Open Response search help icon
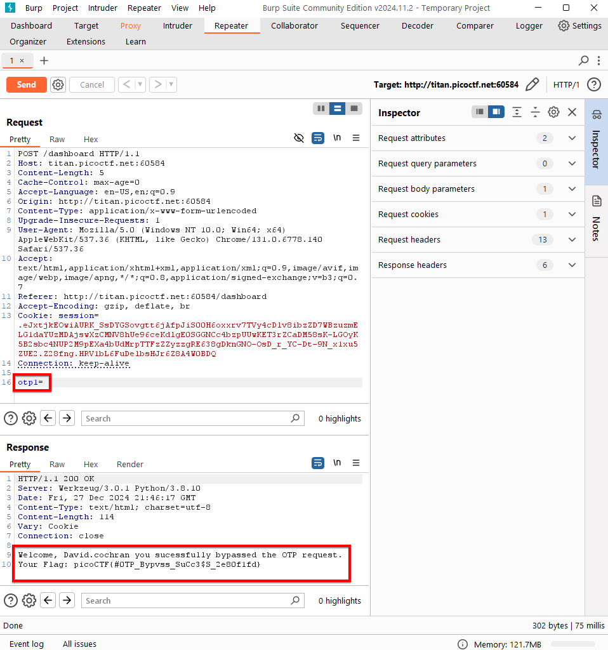608x650 pixels. (11, 600)
